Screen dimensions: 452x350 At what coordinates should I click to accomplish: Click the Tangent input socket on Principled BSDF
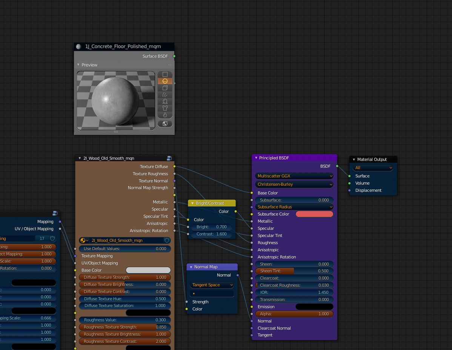(x=252, y=335)
